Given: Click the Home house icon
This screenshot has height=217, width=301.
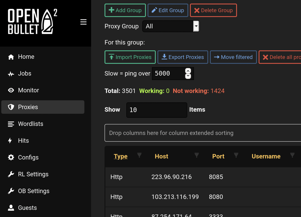Looking at the screenshot, I should point(11,57).
